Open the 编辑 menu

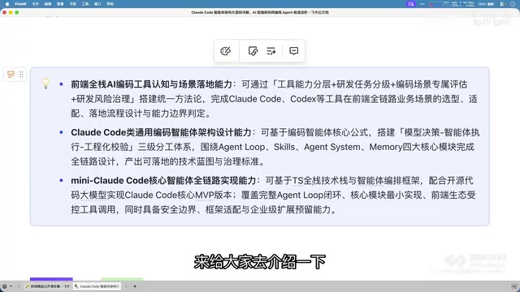[x=48, y=4]
